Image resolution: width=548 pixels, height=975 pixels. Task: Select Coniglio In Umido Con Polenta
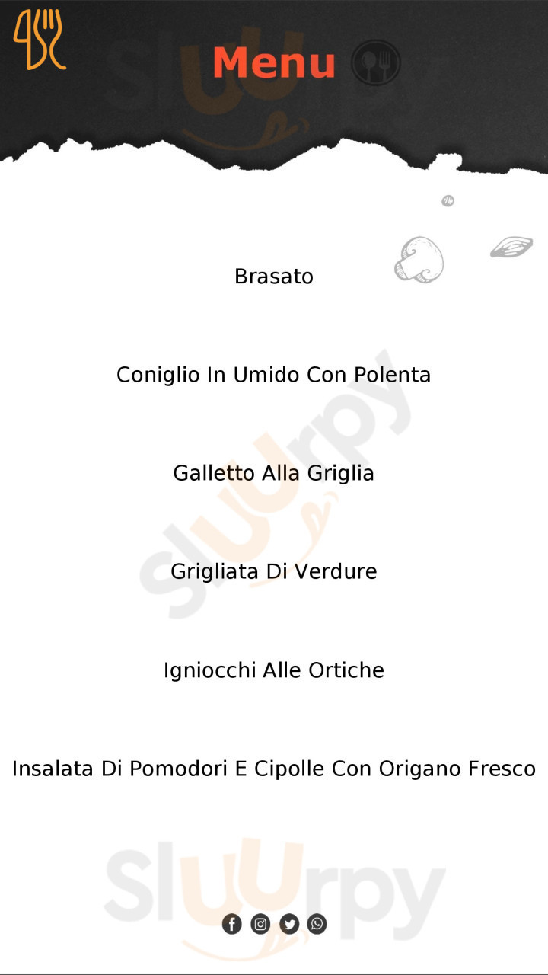pos(274,375)
